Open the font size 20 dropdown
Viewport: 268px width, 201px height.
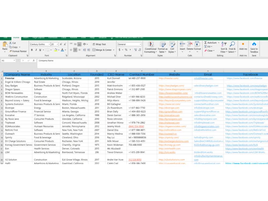(57, 44)
